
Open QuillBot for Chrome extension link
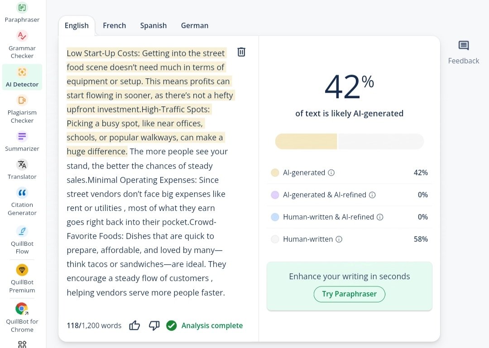[x=22, y=317]
